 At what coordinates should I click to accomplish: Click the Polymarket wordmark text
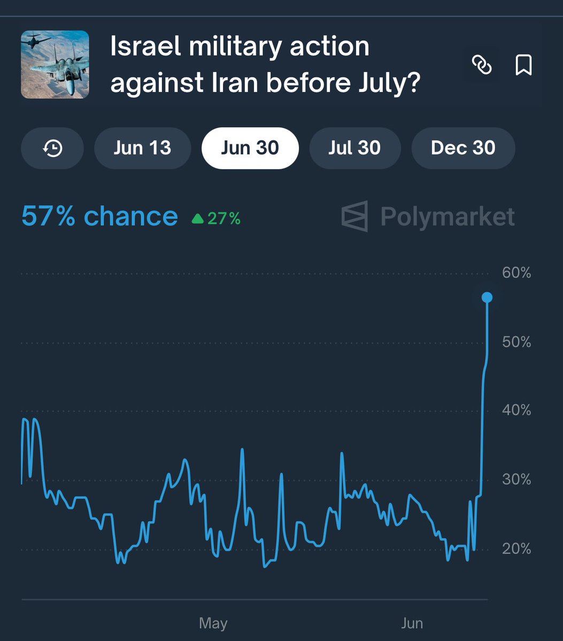[448, 216]
